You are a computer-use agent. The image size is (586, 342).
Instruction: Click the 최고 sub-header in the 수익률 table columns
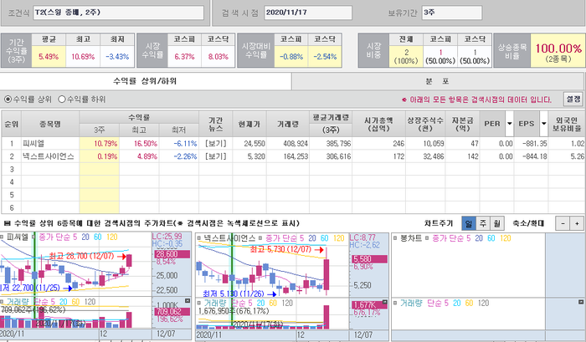tap(139, 130)
